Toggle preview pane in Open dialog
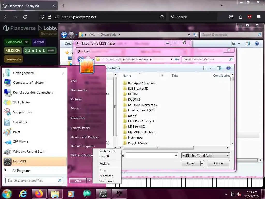The height and width of the screenshot is (199, 265). tap(219, 68)
